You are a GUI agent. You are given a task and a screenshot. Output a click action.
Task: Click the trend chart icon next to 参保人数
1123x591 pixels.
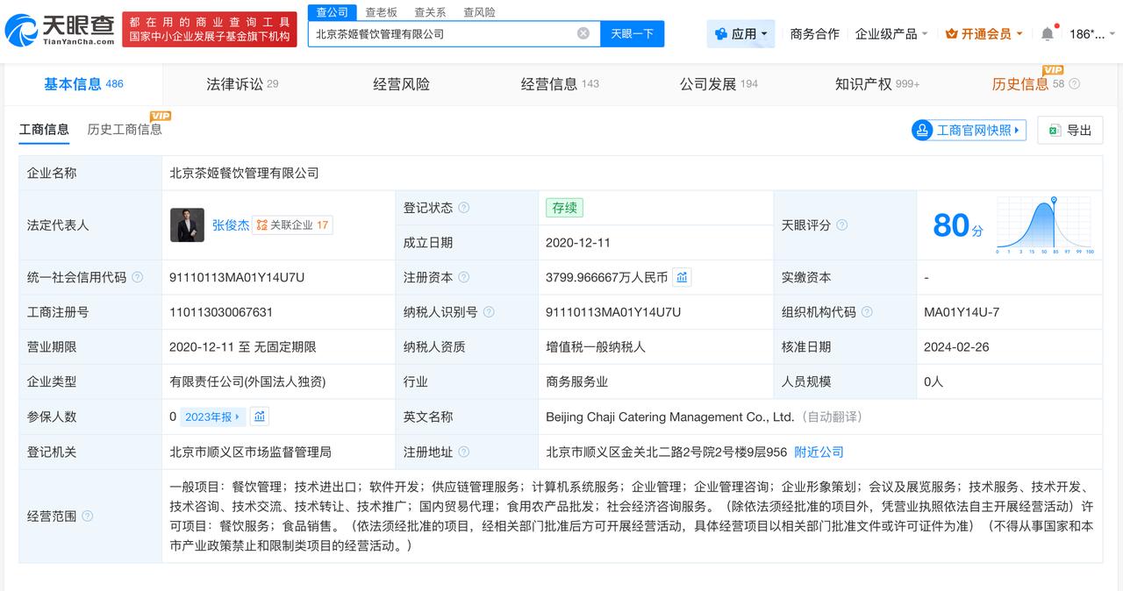260,417
